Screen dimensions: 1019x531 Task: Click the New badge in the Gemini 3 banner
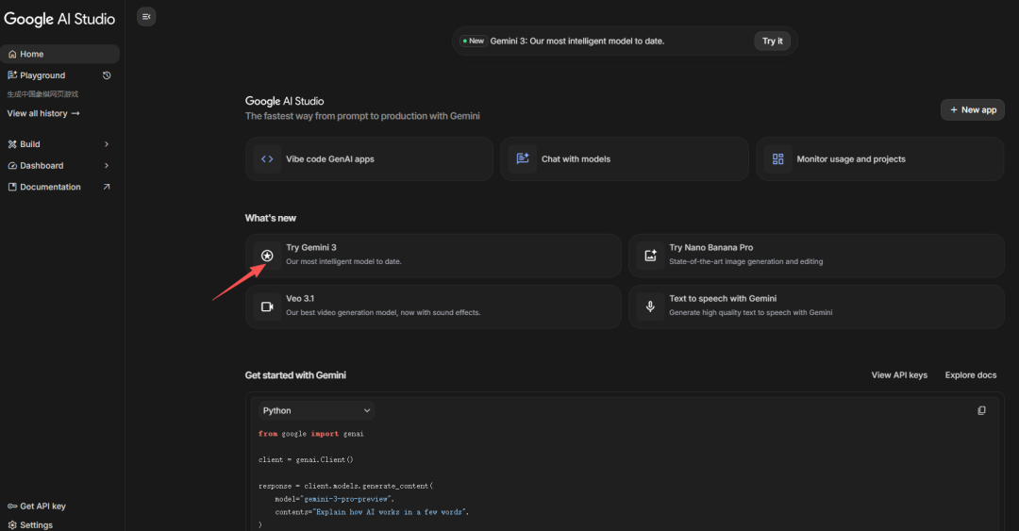[x=473, y=41]
